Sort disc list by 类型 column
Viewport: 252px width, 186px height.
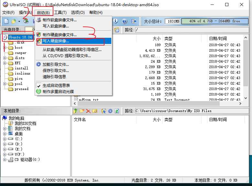click(168, 38)
